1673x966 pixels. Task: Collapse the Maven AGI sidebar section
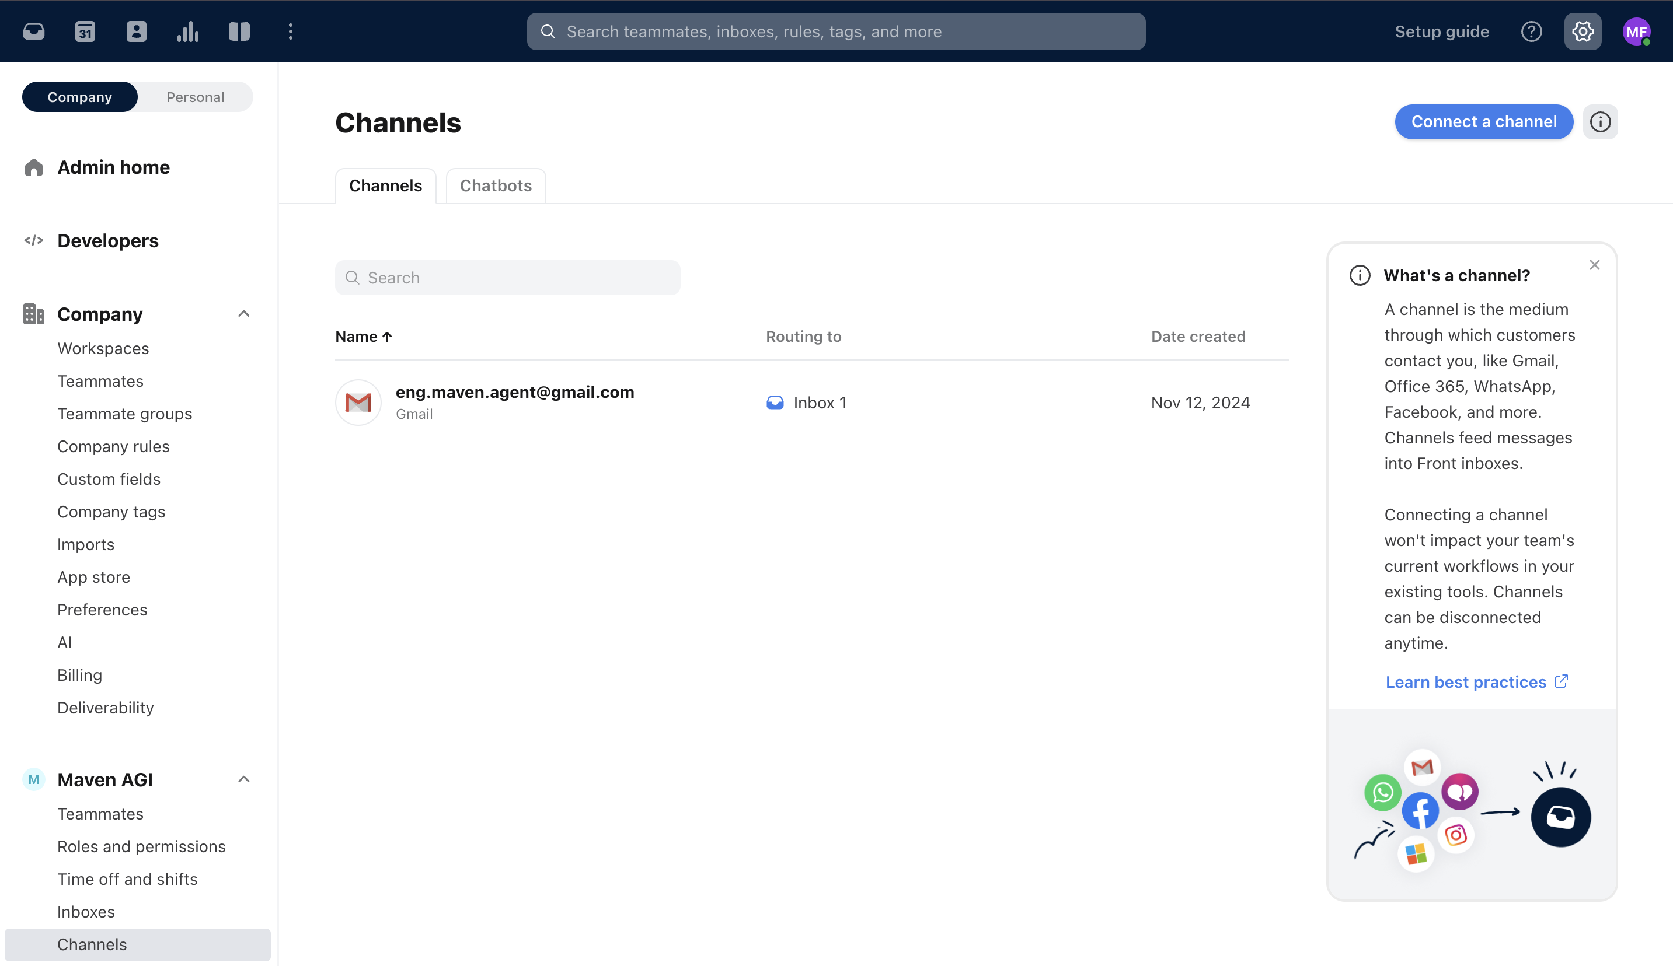coord(243,779)
